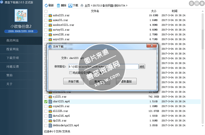Check the dwbkzdmtgx223.mp4 checkbox

(46, 126)
